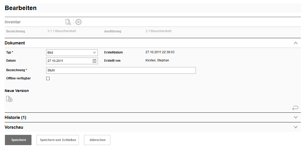Collapse the Dokument section with its chevron
Image resolution: width=305 pixels, height=150 pixels.
(296, 43)
